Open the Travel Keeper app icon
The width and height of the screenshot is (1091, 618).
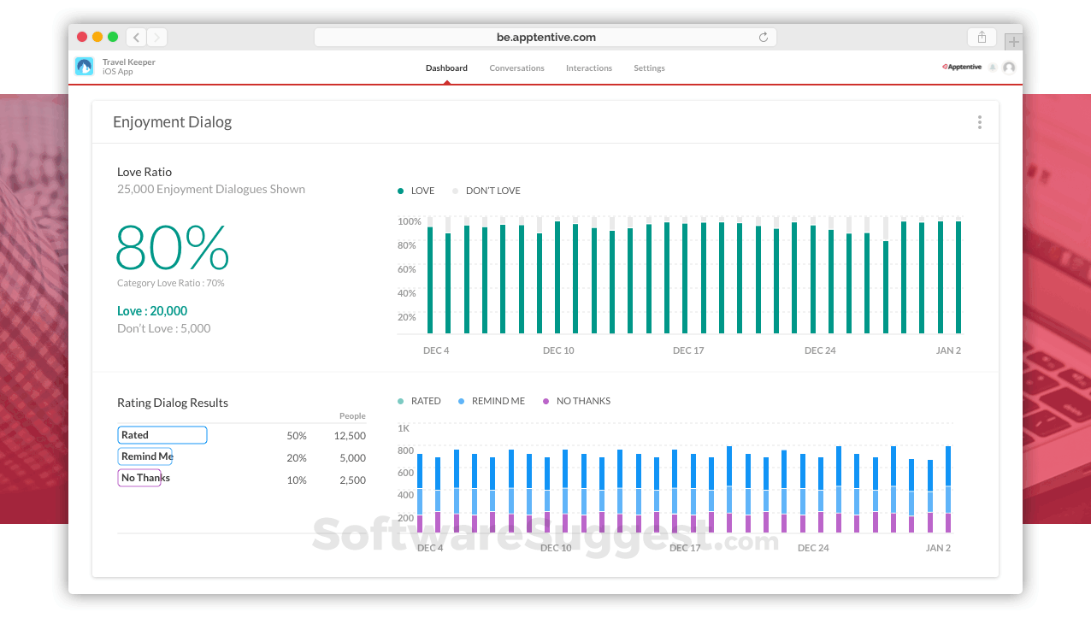click(84, 65)
